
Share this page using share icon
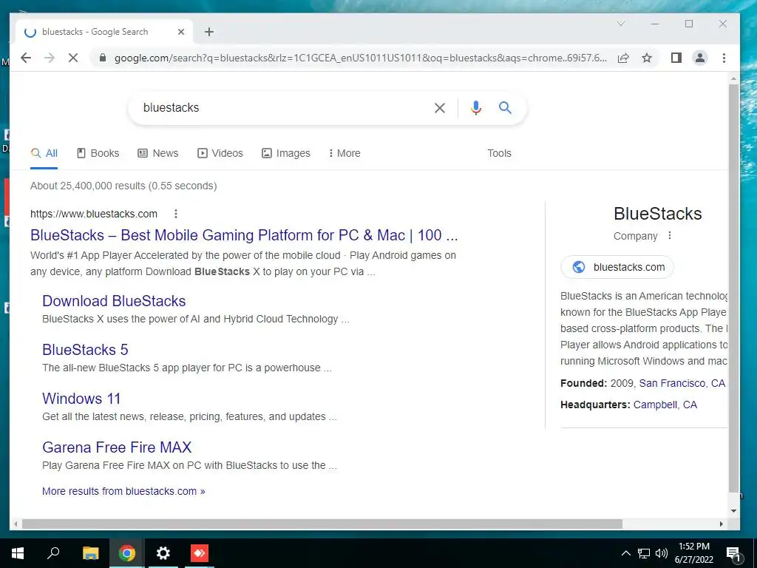point(623,58)
